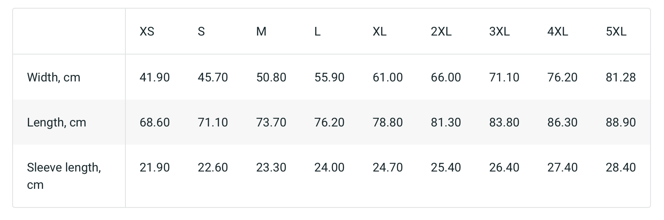The width and height of the screenshot is (664, 220).
Task: Click the 68.60 length value
Action: pyautogui.click(x=155, y=123)
